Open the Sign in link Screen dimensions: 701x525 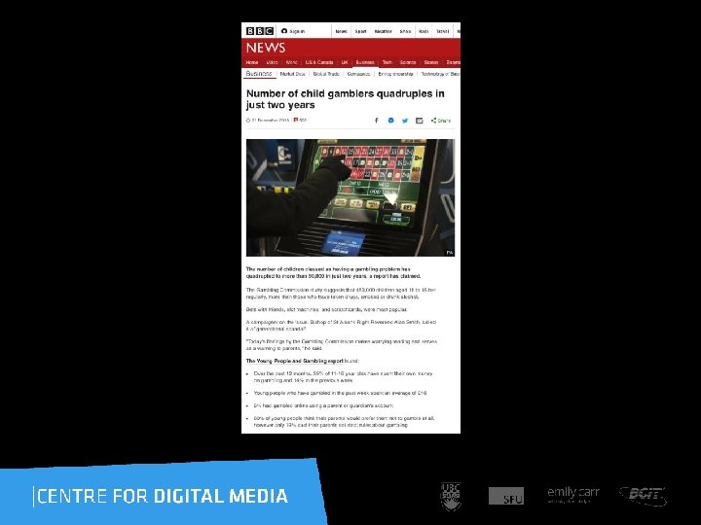click(293, 31)
